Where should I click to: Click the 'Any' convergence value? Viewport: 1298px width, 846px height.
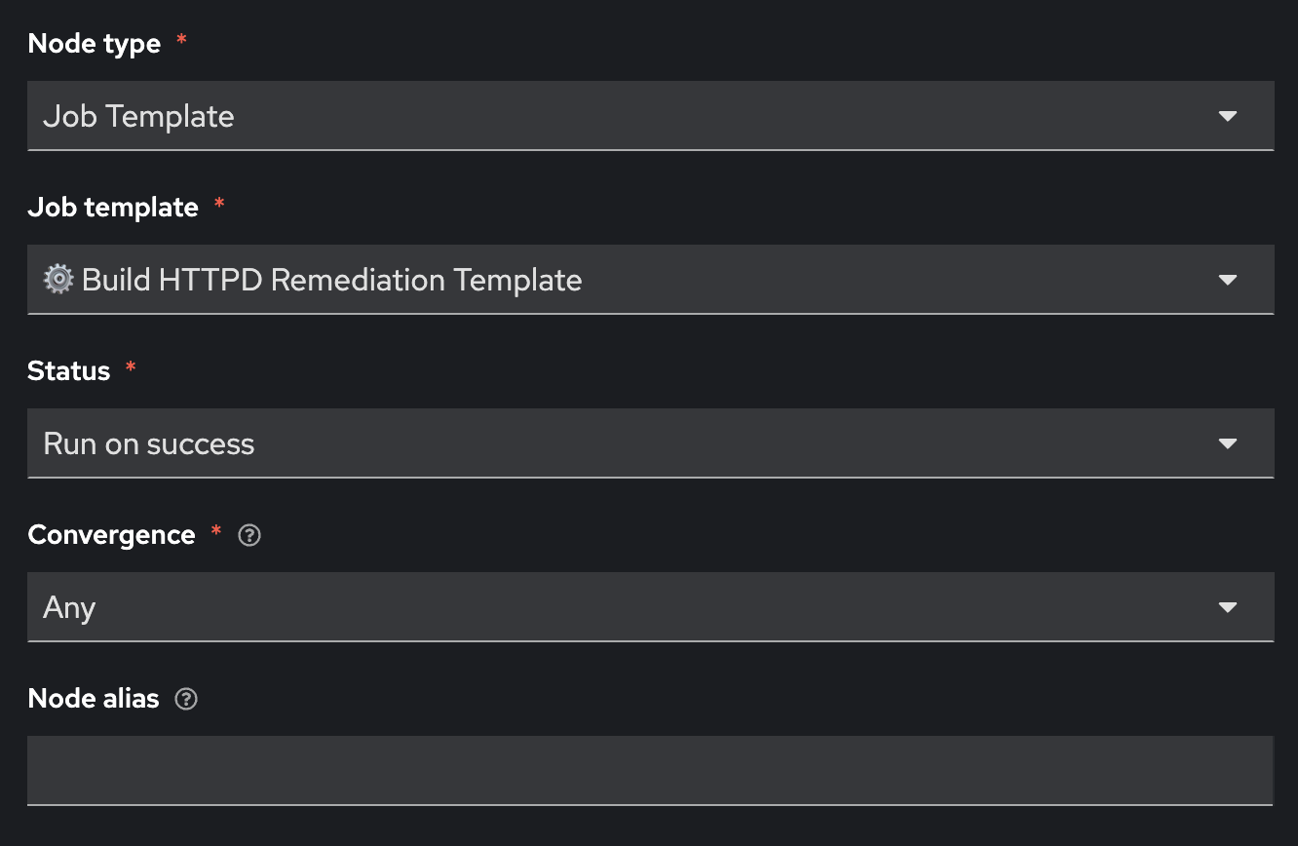click(69, 608)
